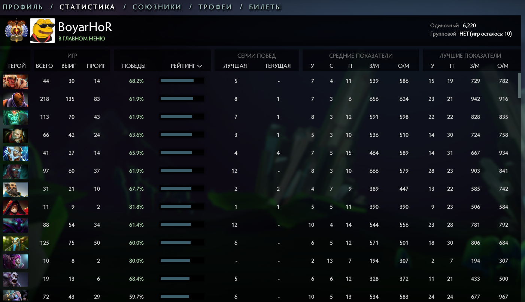Click rating bar in the 68.2% row

coord(182,81)
